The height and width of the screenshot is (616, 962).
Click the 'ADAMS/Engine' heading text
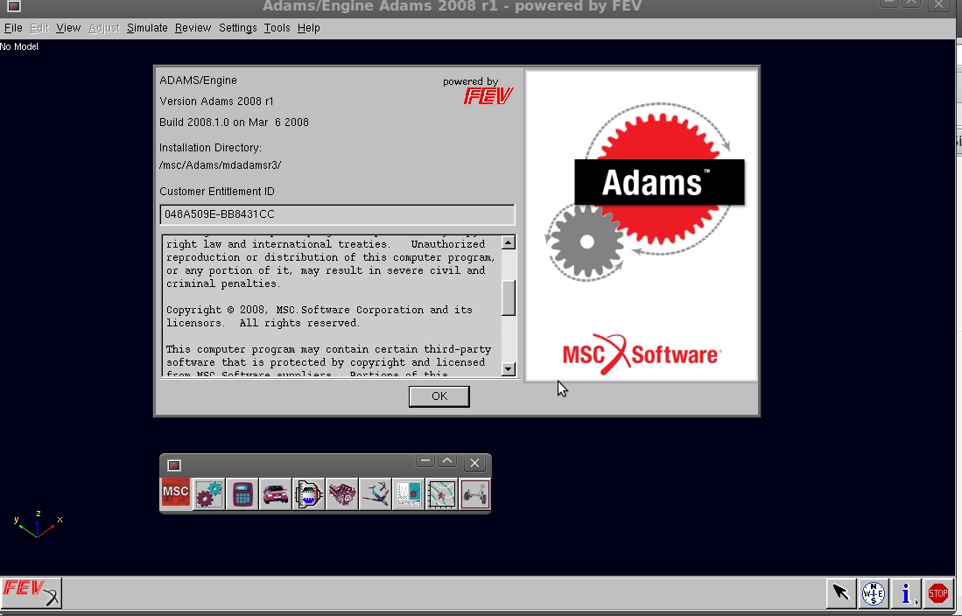(x=198, y=80)
